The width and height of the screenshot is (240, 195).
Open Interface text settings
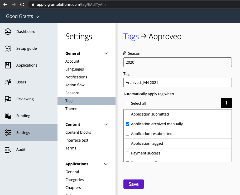coord(77,140)
